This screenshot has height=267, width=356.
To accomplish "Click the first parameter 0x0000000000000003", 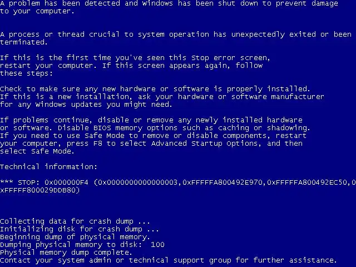I will point(137,182).
